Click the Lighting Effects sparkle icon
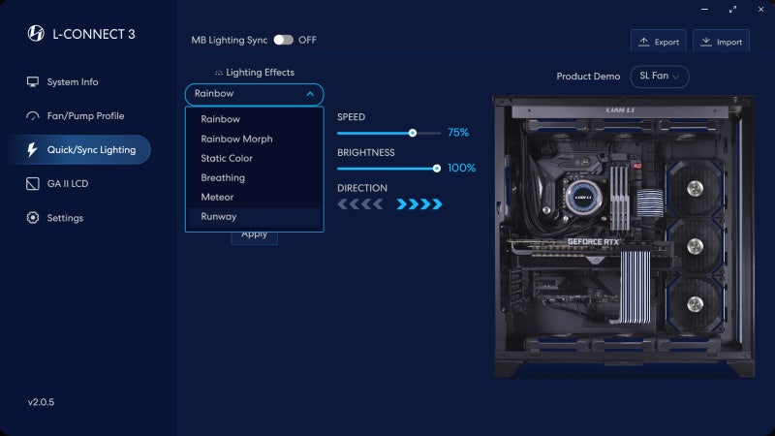 (x=219, y=73)
